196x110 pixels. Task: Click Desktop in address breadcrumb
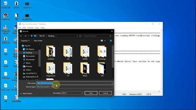coord(51,36)
